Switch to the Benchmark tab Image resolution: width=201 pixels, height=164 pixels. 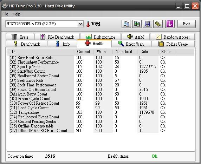[x=27, y=44]
